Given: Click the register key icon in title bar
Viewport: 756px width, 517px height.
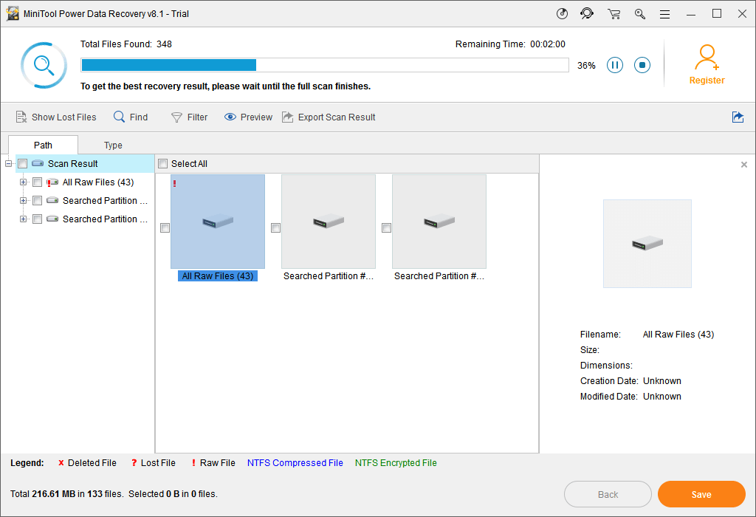Looking at the screenshot, I should coord(640,14).
